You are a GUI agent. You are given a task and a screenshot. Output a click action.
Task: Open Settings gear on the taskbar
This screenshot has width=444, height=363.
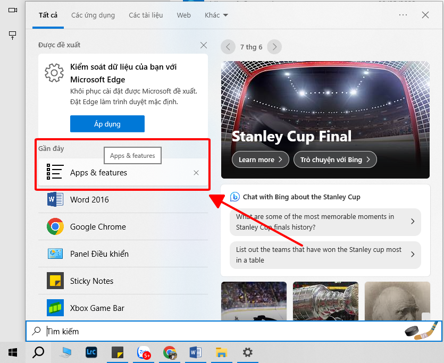click(x=247, y=352)
